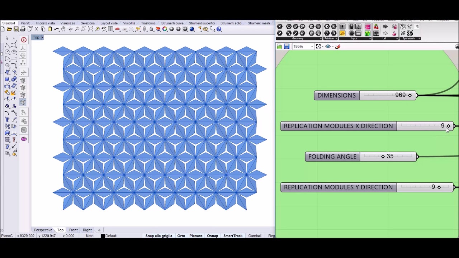
Task: Select the Circle tool in left sidebar
Action: [x=7, y=52]
